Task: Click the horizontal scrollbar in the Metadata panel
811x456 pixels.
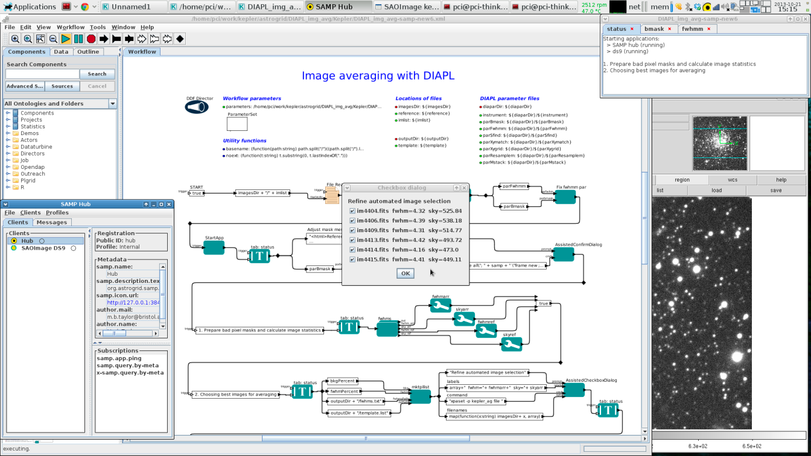Action: coord(128,333)
